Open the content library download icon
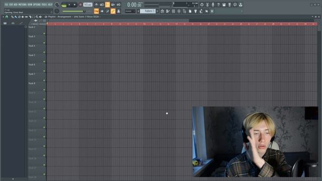This screenshot has width=322, height=181. 240,5
